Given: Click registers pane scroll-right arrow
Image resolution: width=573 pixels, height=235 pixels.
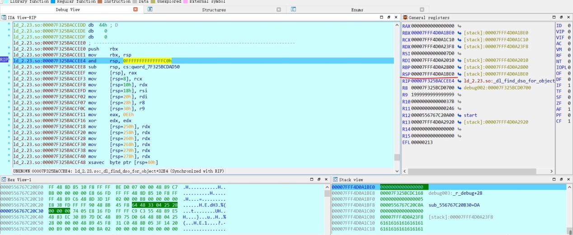Looking at the screenshot, I should (551, 171).
